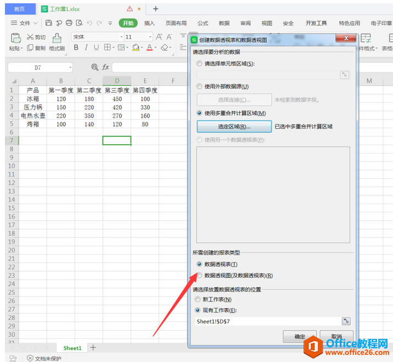Click the document protection status icon
This screenshot has height=362, width=393.
click(x=30, y=358)
